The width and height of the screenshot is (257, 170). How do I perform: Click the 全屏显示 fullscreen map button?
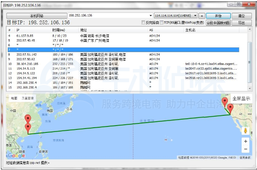[x=241, y=99]
